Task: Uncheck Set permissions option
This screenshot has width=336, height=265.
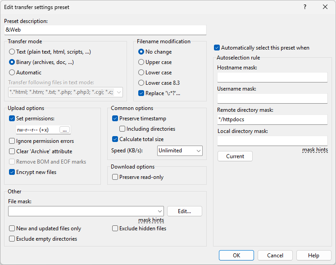Action: (12, 119)
